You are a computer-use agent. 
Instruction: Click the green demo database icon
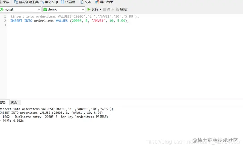pyautogui.click(x=45, y=10)
